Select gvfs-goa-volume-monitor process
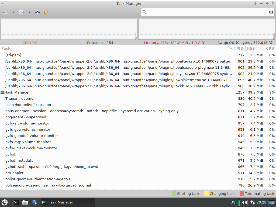The height and width of the screenshot is (207, 276). coord(138,129)
